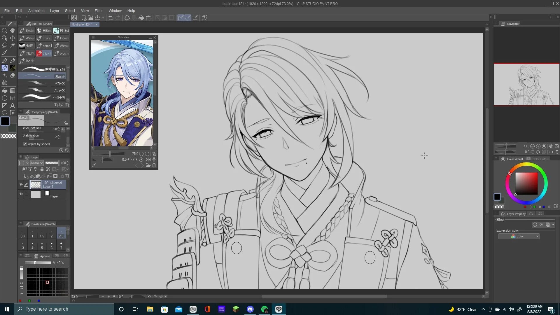Select the Move layer tool

click(13, 38)
